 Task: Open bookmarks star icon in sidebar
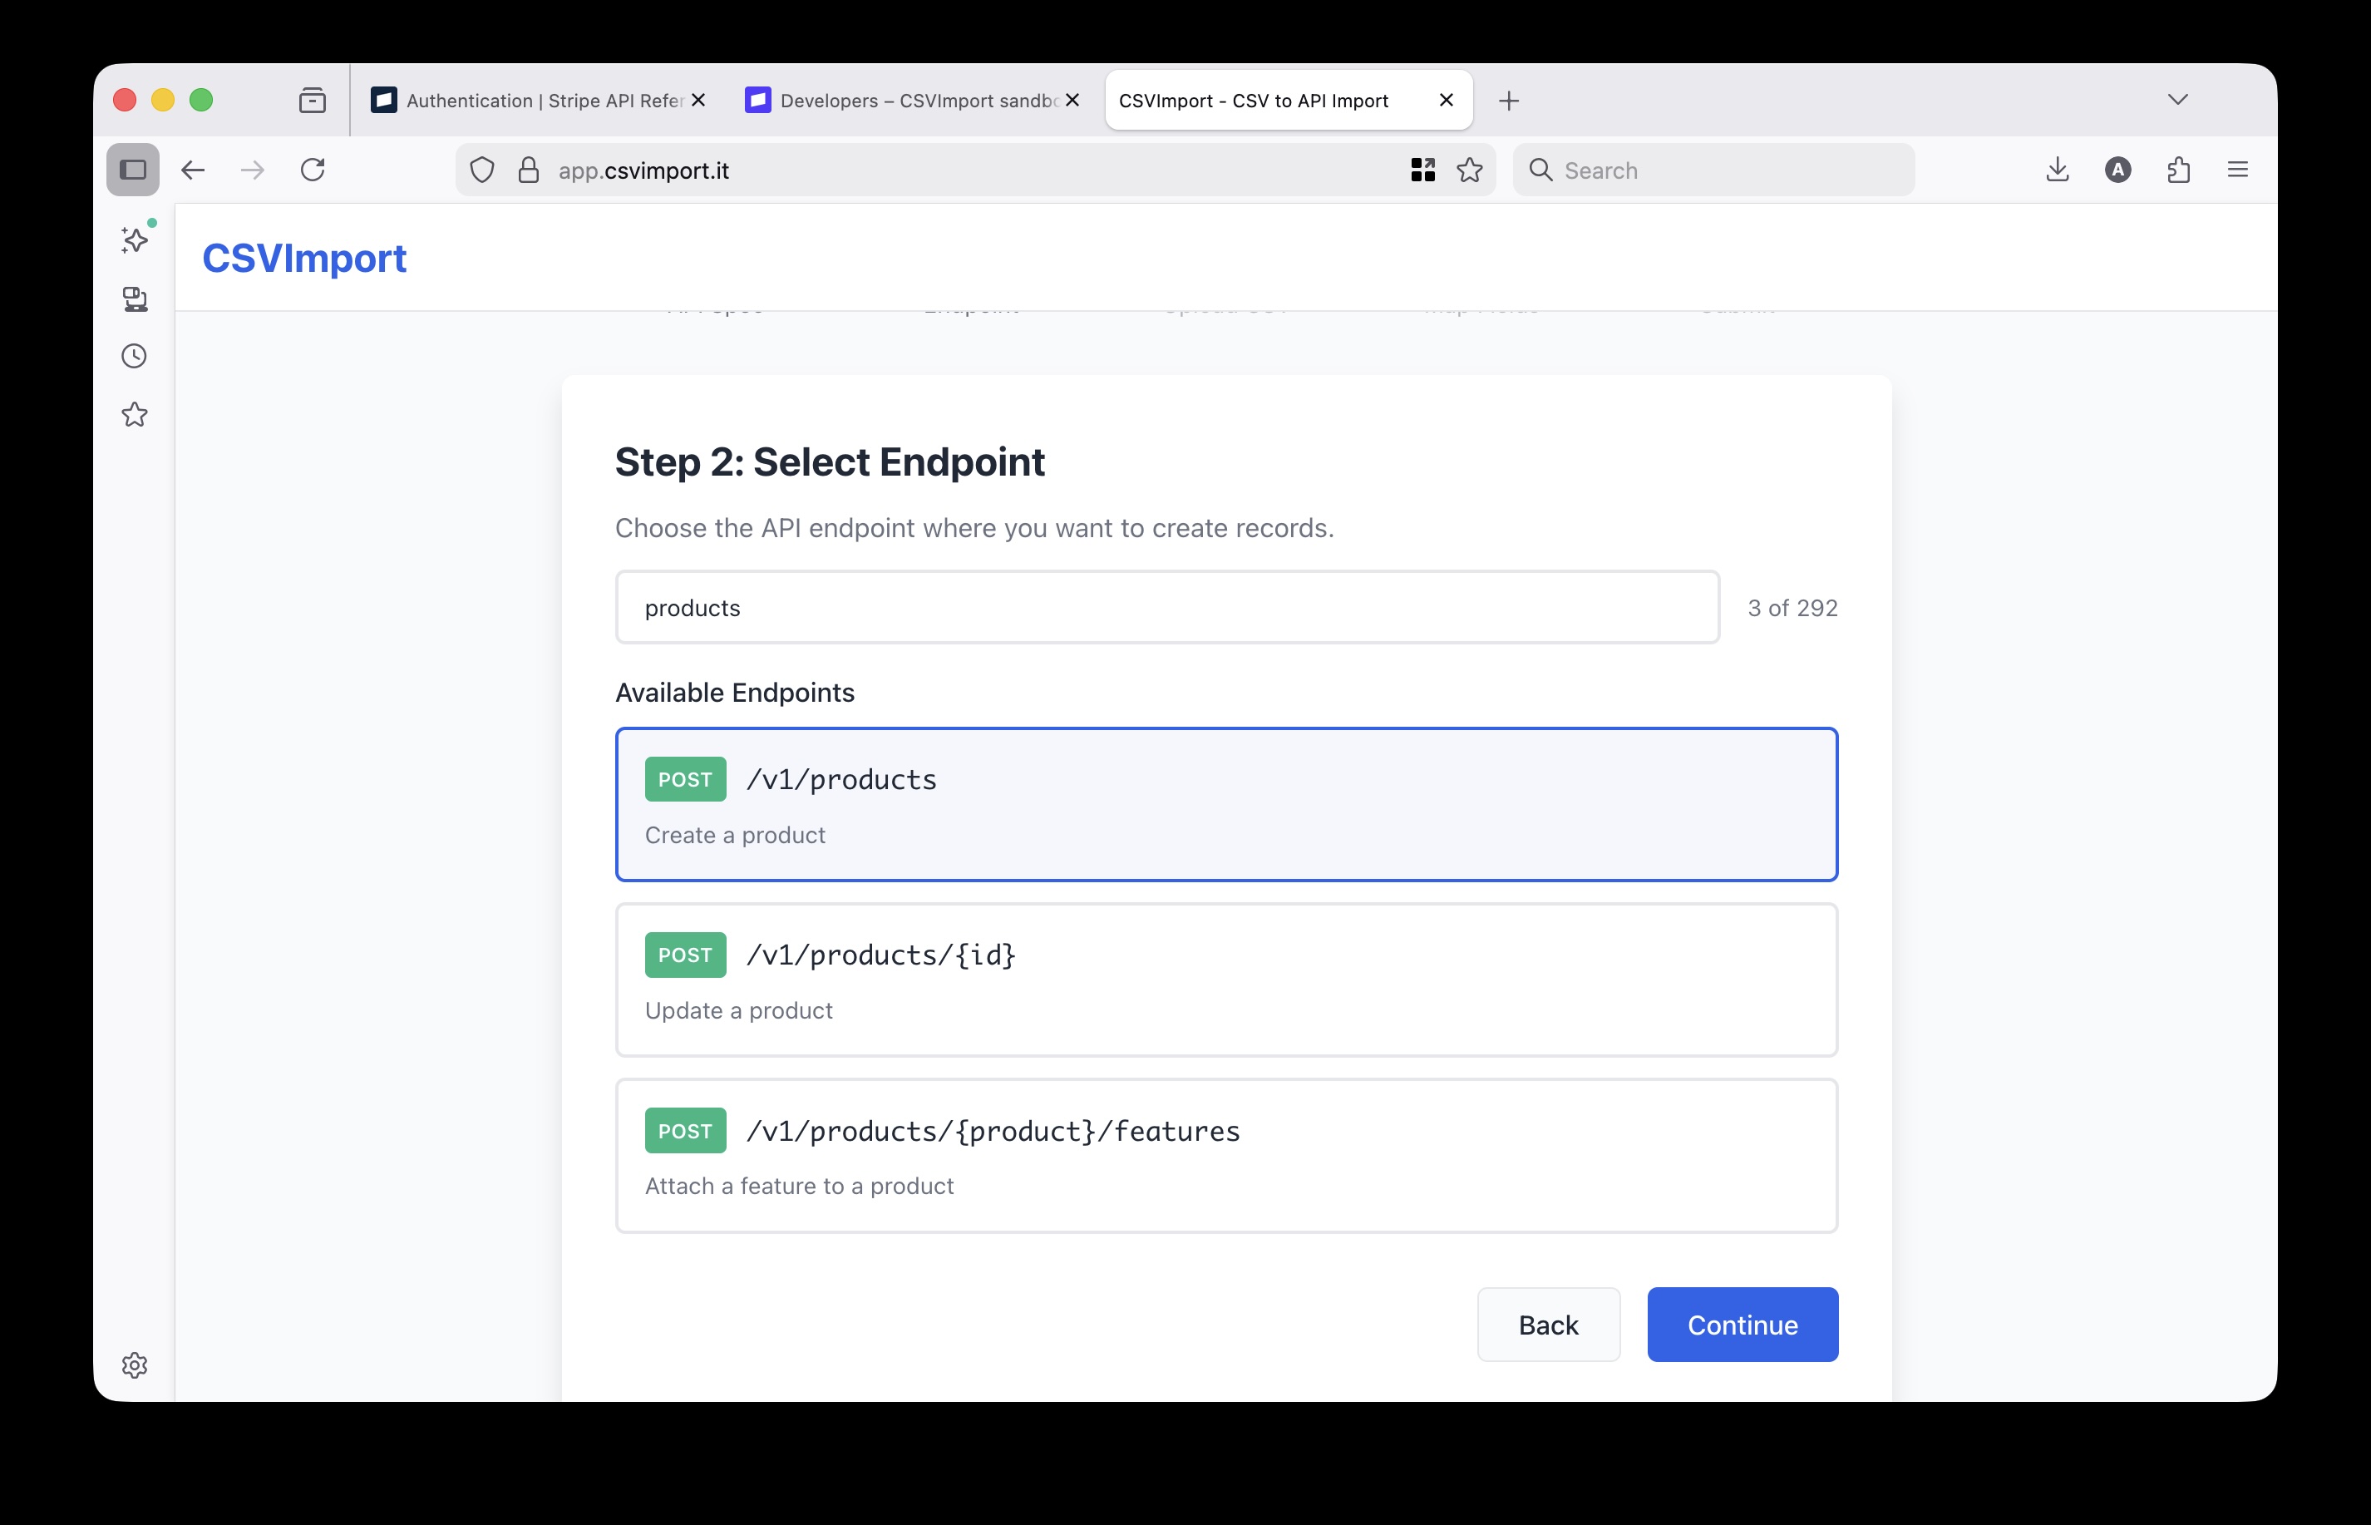coord(135,415)
